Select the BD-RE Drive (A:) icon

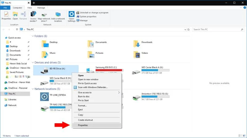44,71
